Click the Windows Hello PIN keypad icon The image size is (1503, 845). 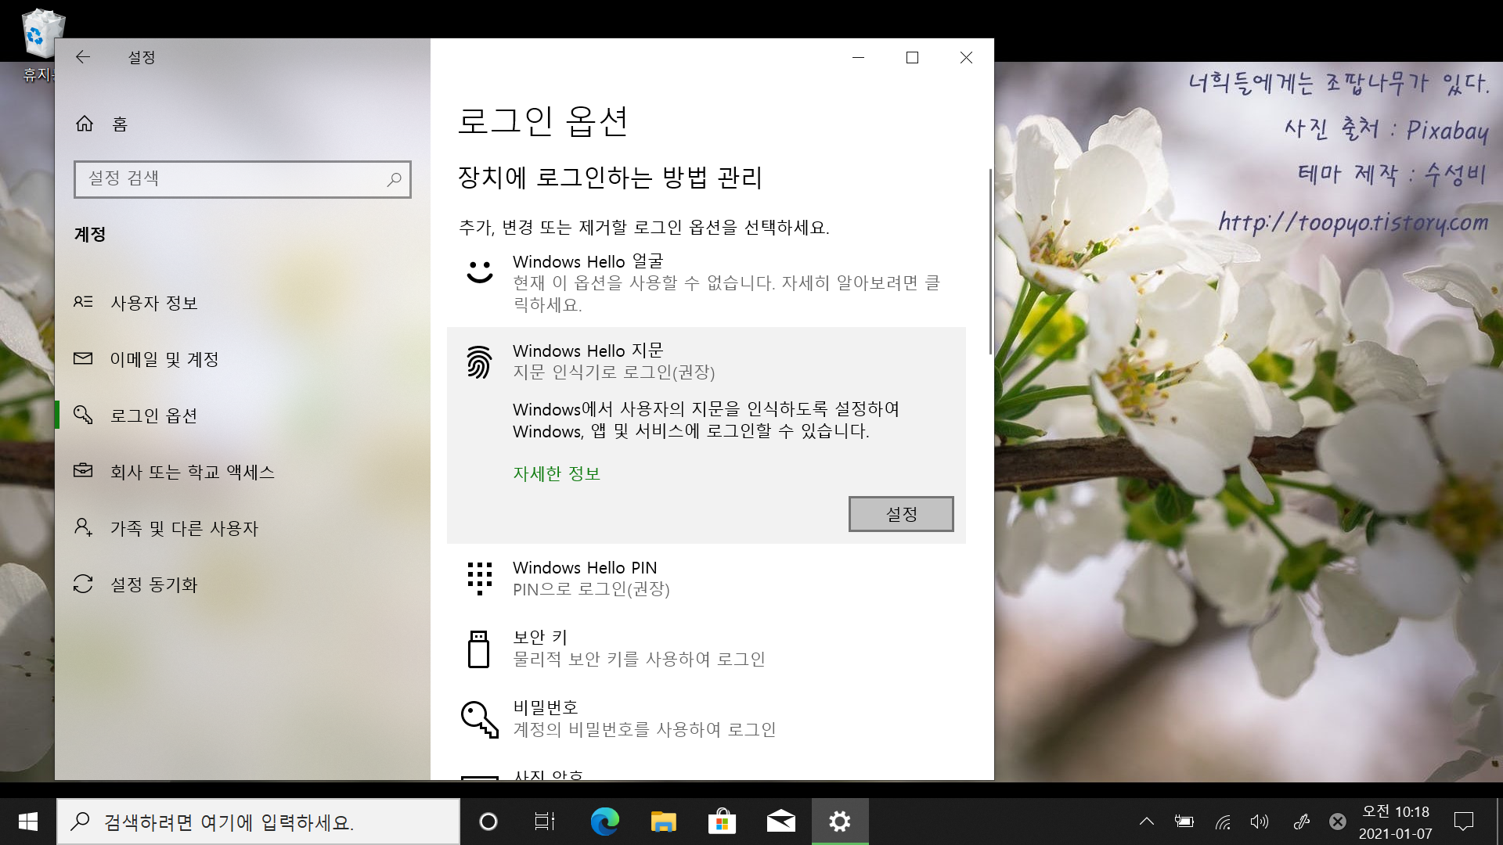click(479, 578)
